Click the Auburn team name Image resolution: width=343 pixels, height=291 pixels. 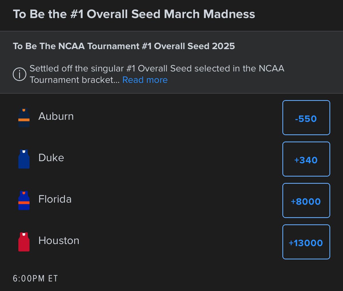pos(56,116)
